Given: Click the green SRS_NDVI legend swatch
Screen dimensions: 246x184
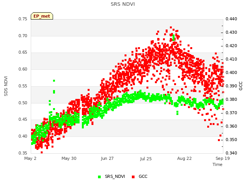Looking at the screenshot, I should [x=99, y=177].
